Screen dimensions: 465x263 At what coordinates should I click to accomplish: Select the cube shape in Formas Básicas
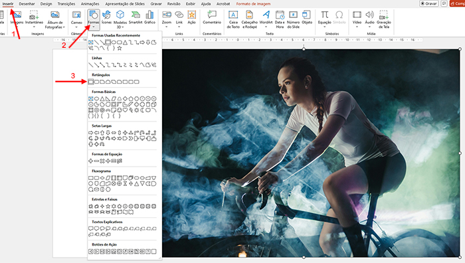click(153, 104)
